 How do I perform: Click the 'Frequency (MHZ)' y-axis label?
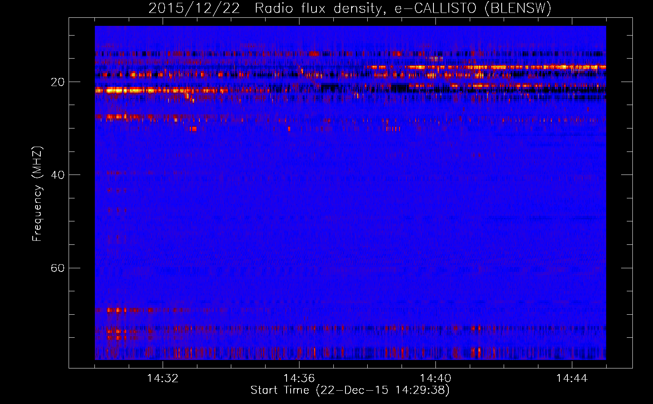[x=37, y=194]
